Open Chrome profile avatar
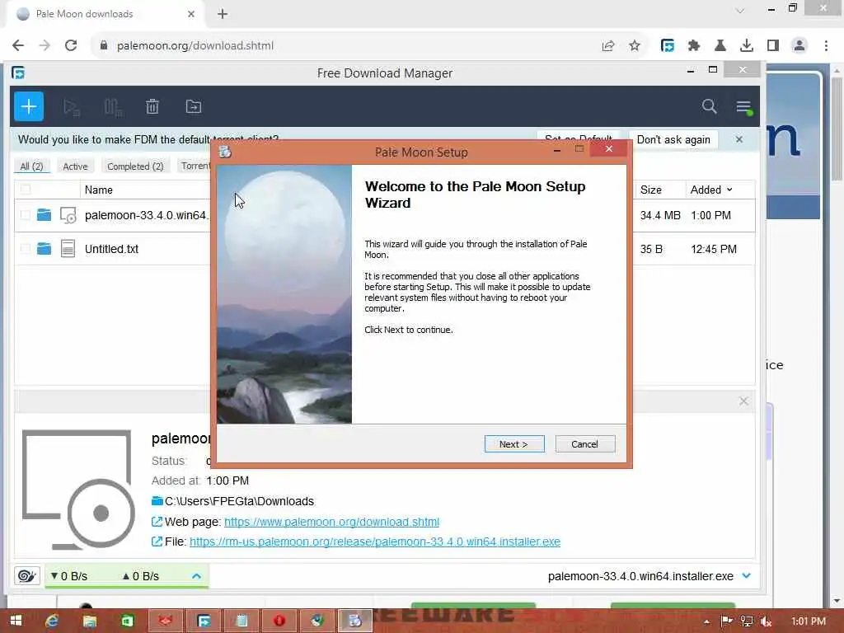 click(x=799, y=46)
